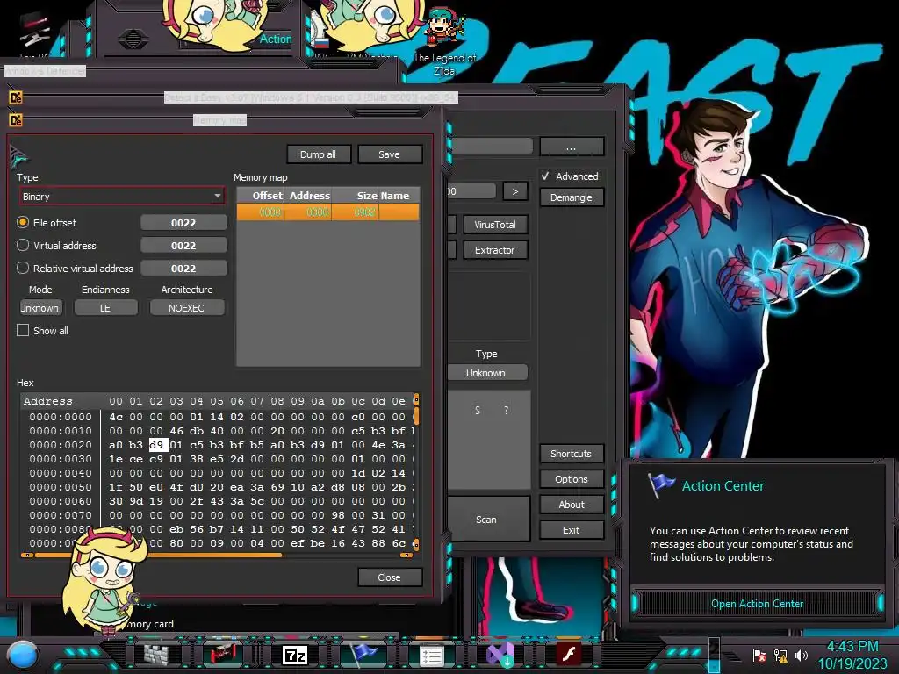This screenshot has height=674, width=899.
Task: Open the Action Center flag taskbar icon
Action: click(363, 655)
